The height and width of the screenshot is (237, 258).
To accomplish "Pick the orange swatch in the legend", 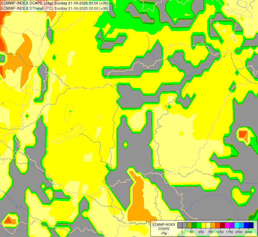I will tap(213, 225).
